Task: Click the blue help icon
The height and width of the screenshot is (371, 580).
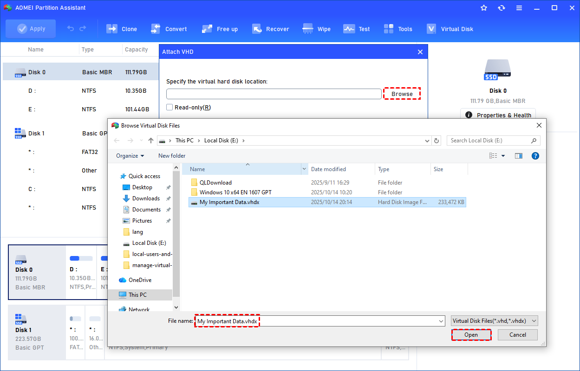Action: (x=535, y=156)
